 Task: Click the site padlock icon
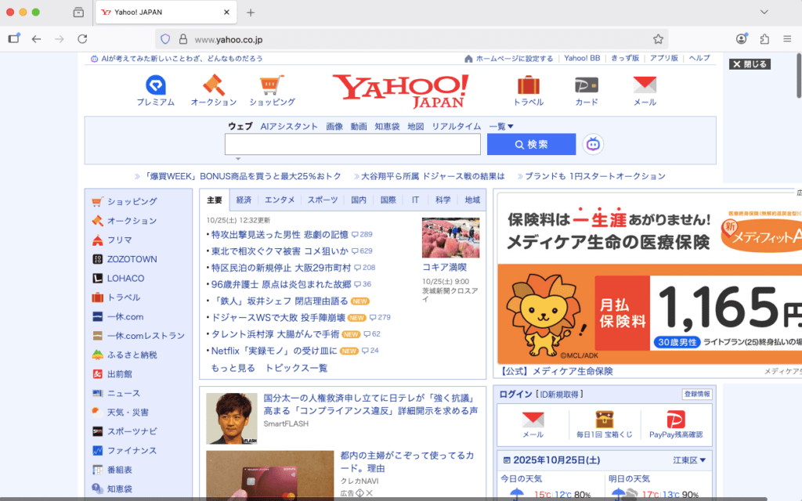[x=182, y=39]
